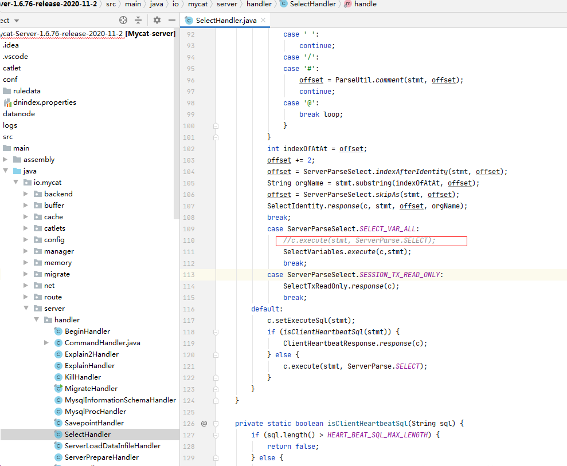Expand CommandHandler.java node
This screenshot has height=466, width=567.
(46, 342)
